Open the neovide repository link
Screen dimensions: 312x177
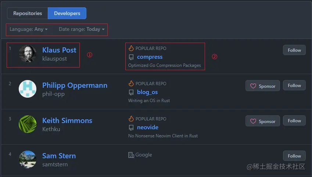coord(148,127)
